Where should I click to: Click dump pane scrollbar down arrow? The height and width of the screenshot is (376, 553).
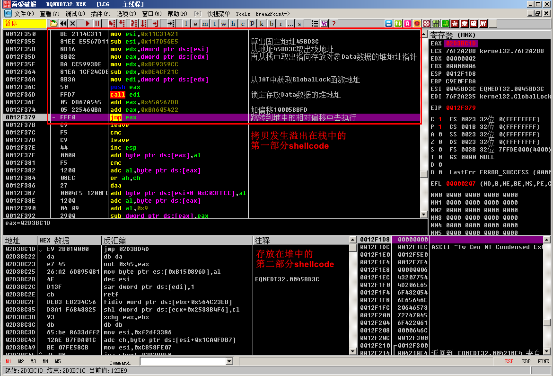pos(353,351)
